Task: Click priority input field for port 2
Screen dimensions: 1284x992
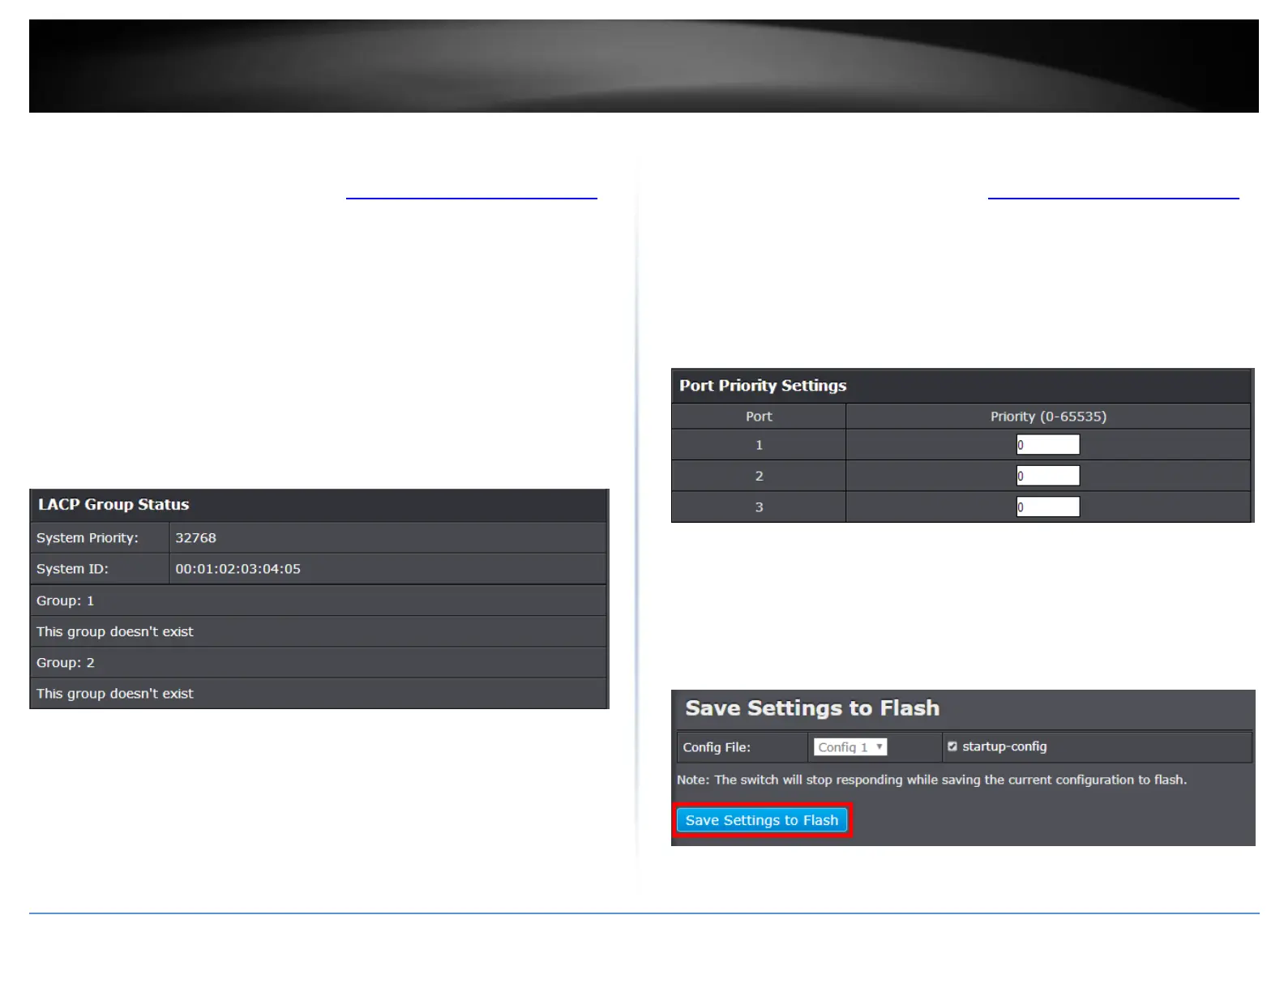Action: point(1048,476)
